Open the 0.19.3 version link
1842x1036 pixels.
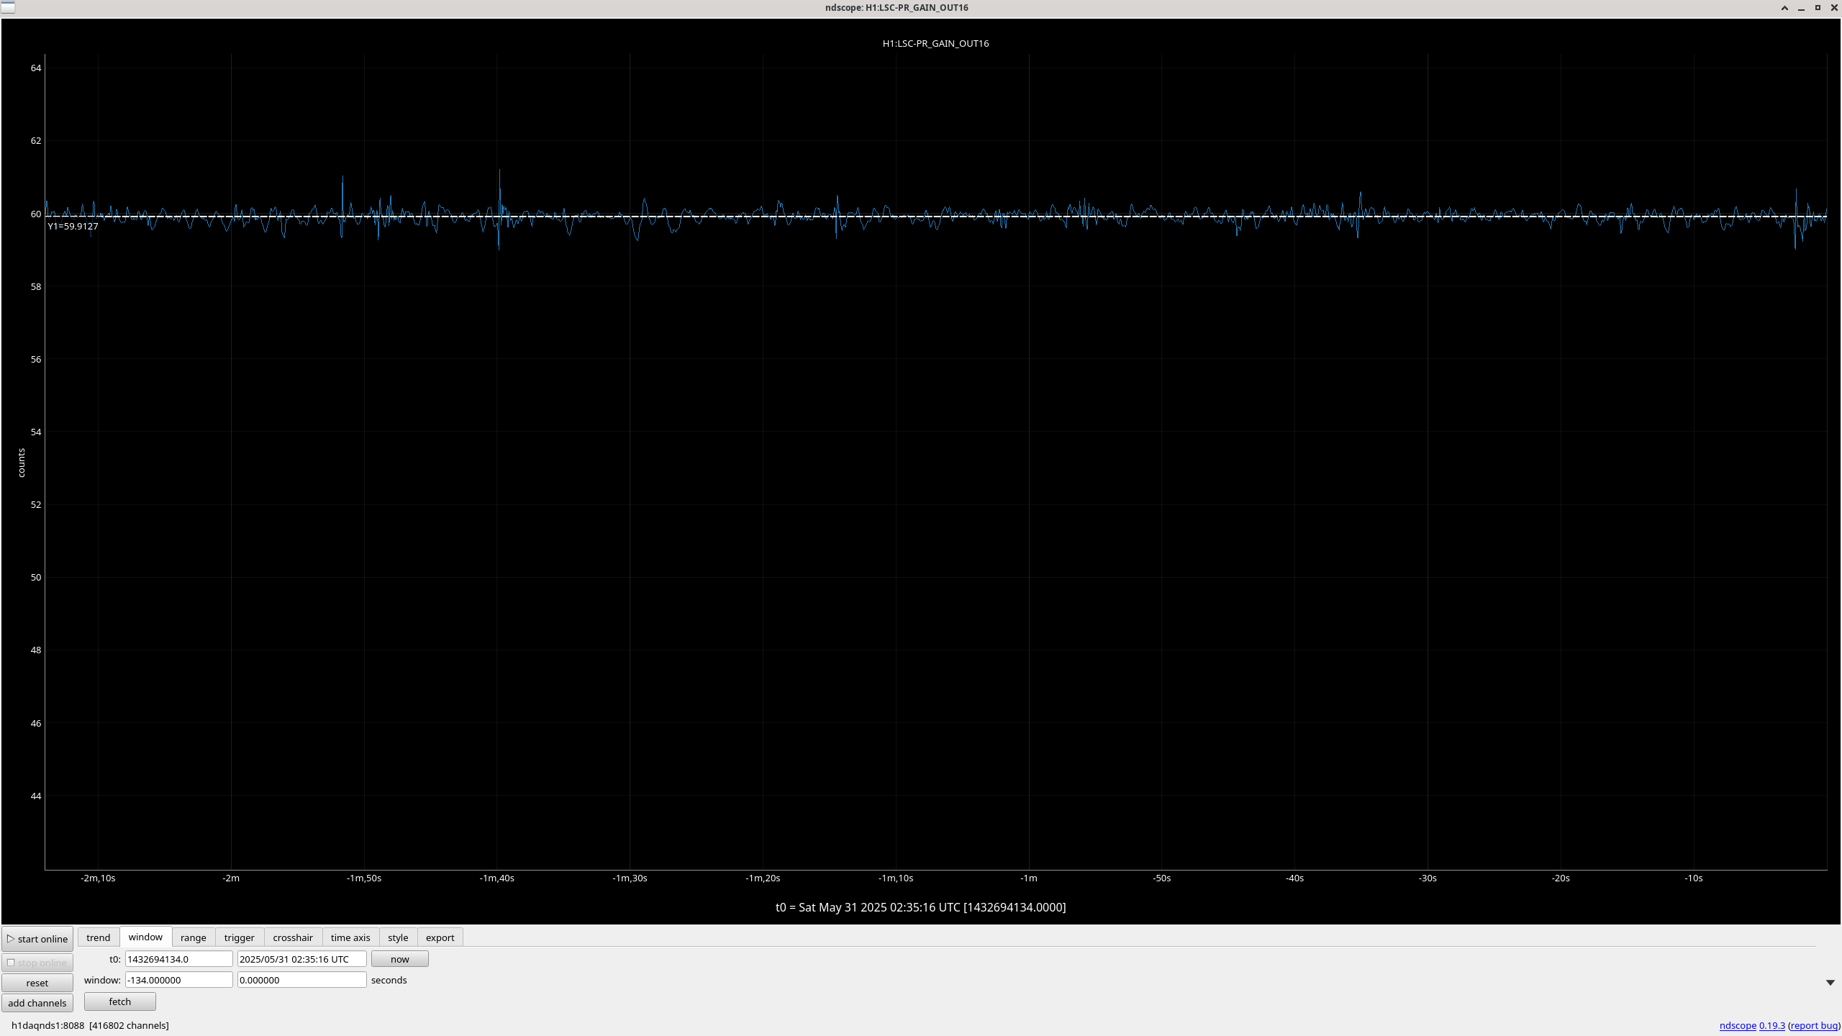pos(1772,1025)
